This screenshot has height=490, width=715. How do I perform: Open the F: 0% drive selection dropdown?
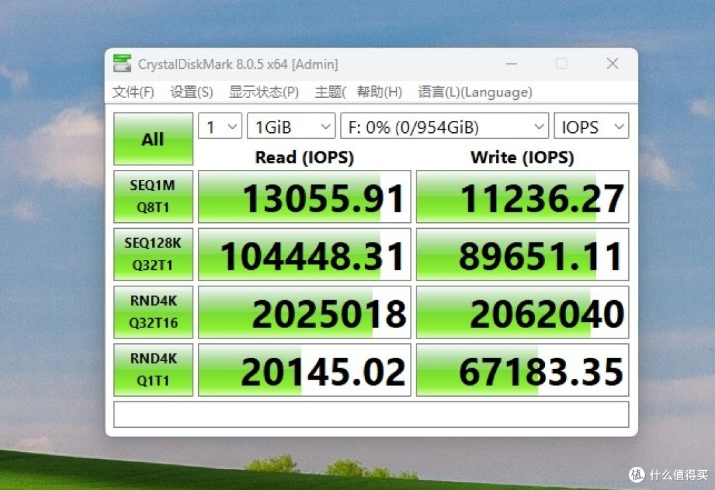point(445,126)
